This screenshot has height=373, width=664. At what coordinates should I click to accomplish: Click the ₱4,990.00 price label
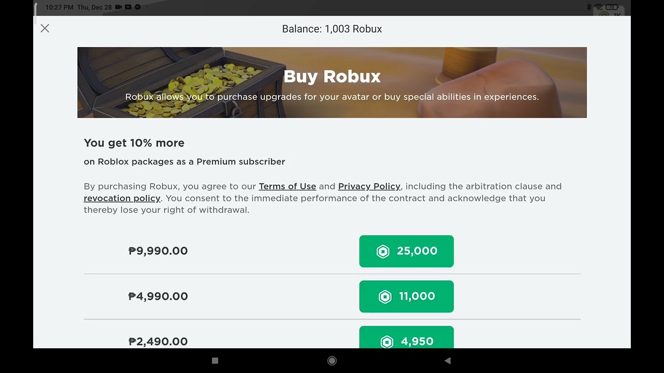pyautogui.click(x=158, y=296)
